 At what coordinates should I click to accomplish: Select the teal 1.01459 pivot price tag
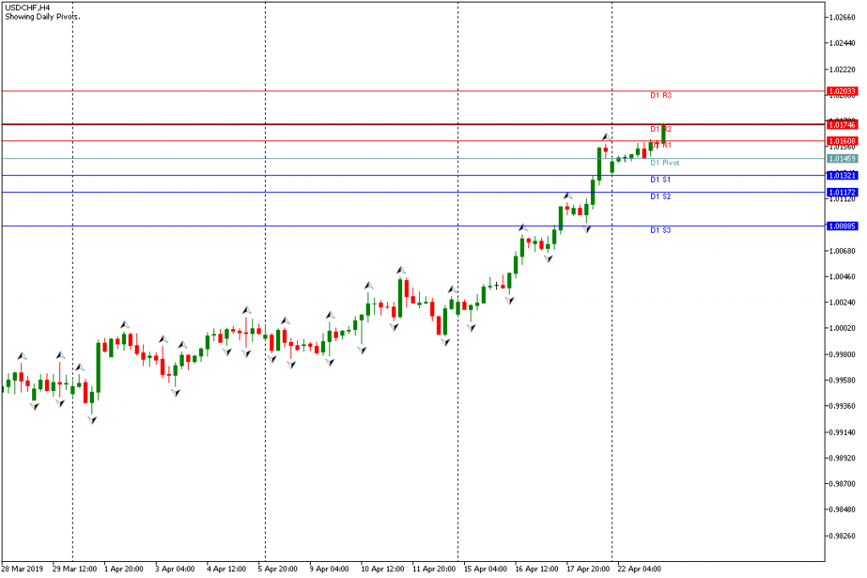[x=842, y=158]
